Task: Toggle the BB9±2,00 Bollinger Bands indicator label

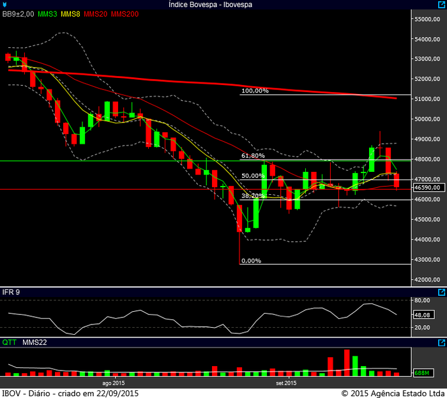Action: point(16,14)
